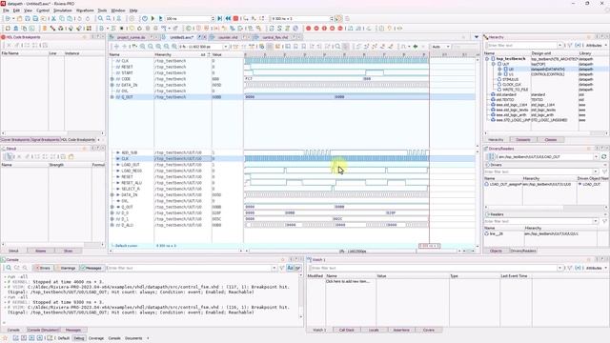Click 'Click here to add new item' in Watch
This screenshot has height=343, width=610.
[347, 281]
